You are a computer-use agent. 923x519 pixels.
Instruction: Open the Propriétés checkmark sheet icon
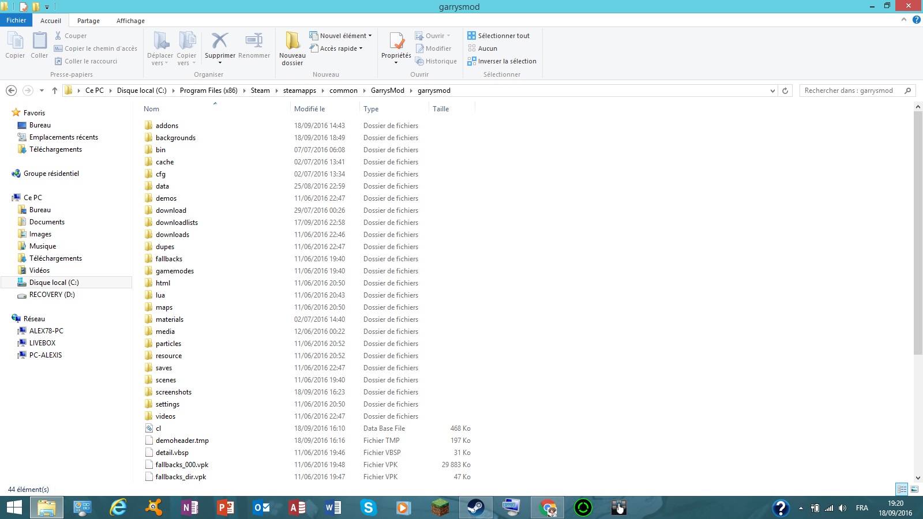coord(396,40)
